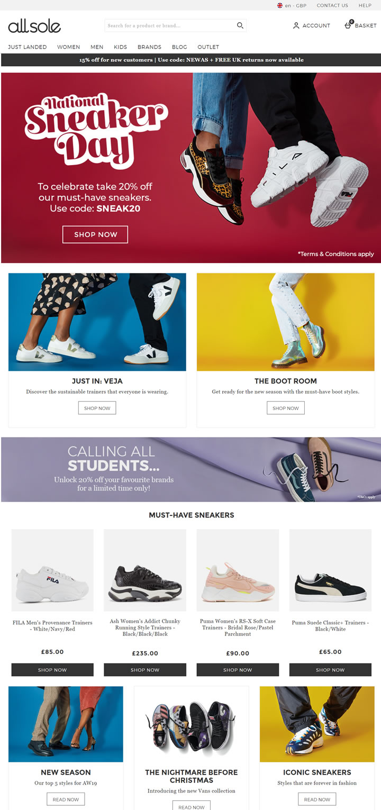The height and width of the screenshot is (810, 381).
Task: Open the Women menu
Action: tap(68, 47)
